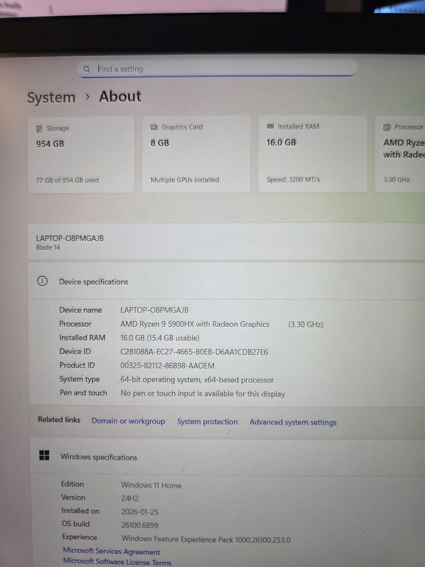This screenshot has height=567, width=425.
Task: Click the search magnifier icon
Action: tap(87, 69)
